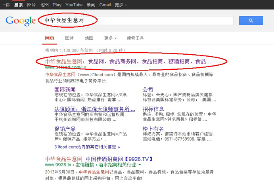Click +你 in the top-left corner

(6, 5)
